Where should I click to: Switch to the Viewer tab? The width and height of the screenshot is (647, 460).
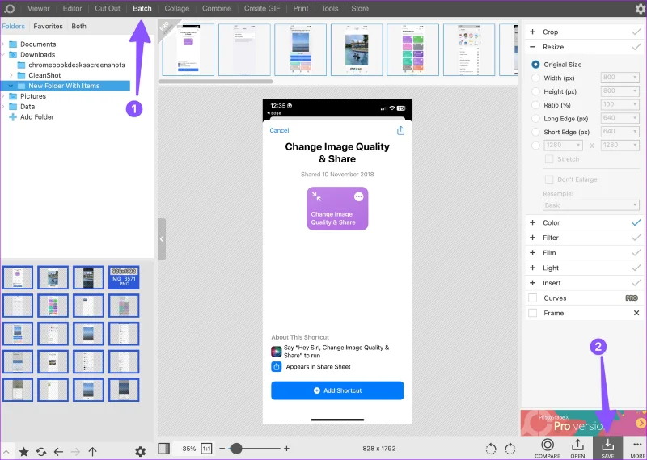click(38, 9)
